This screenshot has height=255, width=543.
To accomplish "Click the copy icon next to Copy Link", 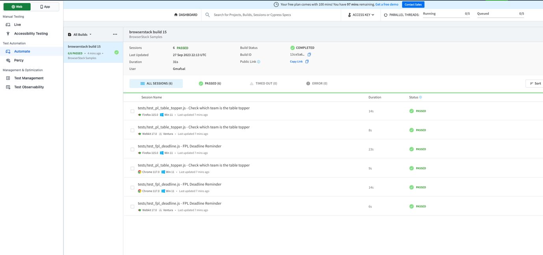I will [x=307, y=61].
